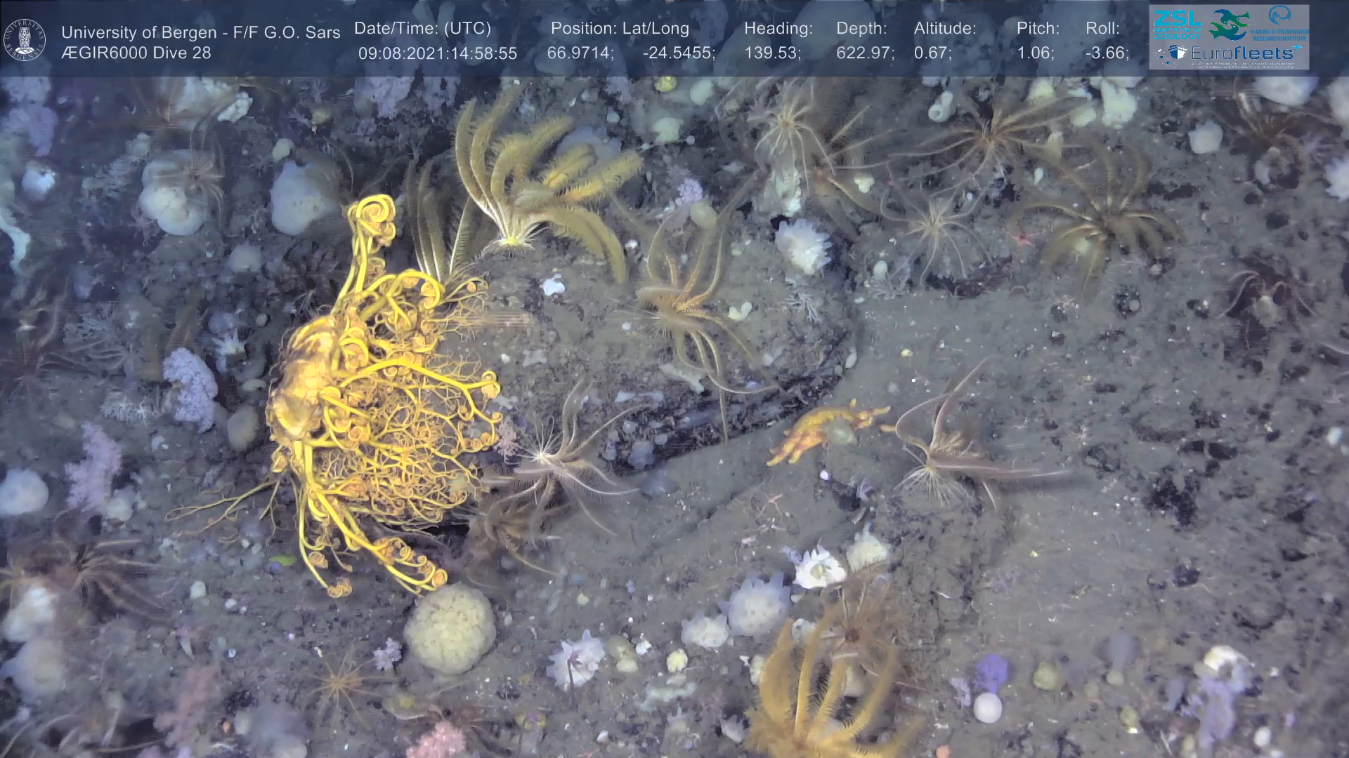Click the ZSL Institute of Zoology logo
Image resolution: width=1349 pixels, height=758 pixels.
click(1177, 23)
